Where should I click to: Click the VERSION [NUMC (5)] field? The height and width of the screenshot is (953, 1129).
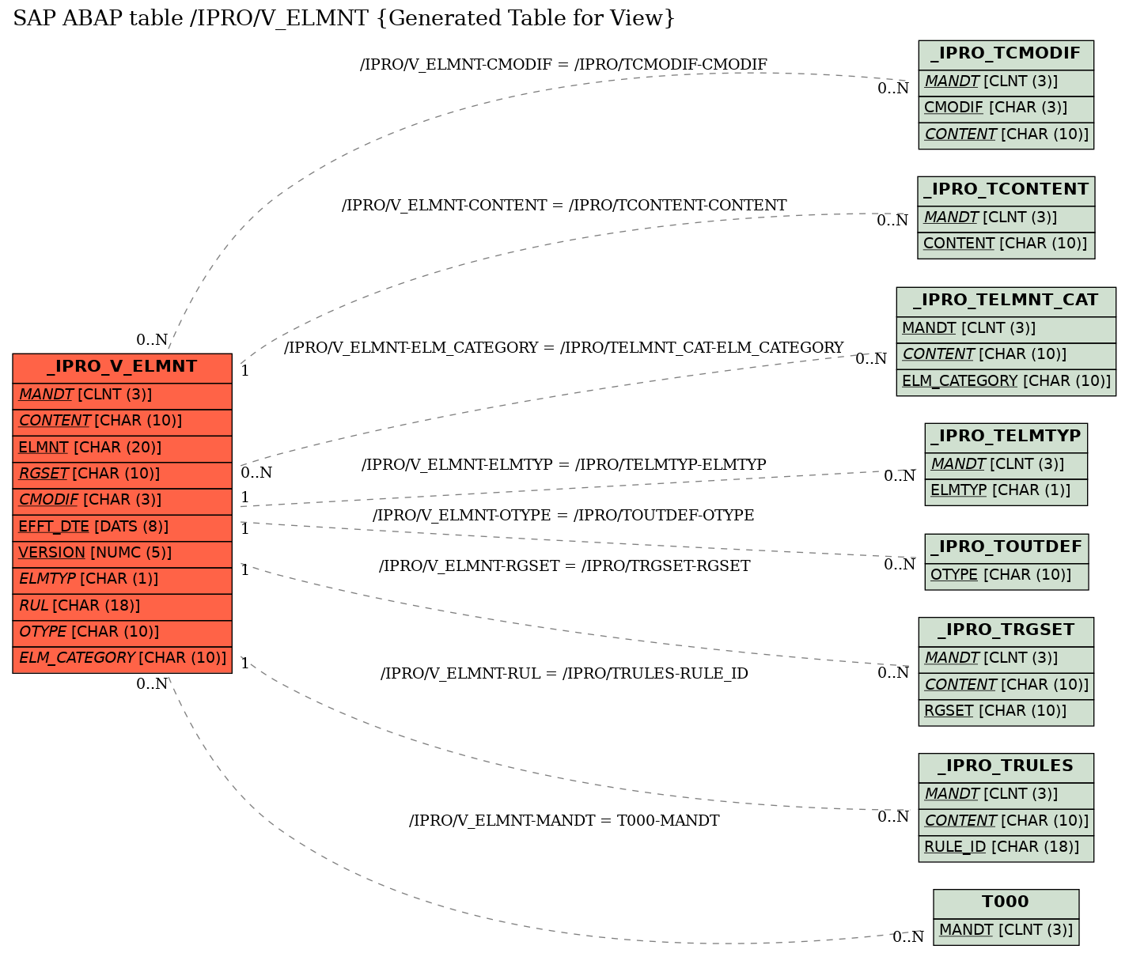(x=123, y=554)
